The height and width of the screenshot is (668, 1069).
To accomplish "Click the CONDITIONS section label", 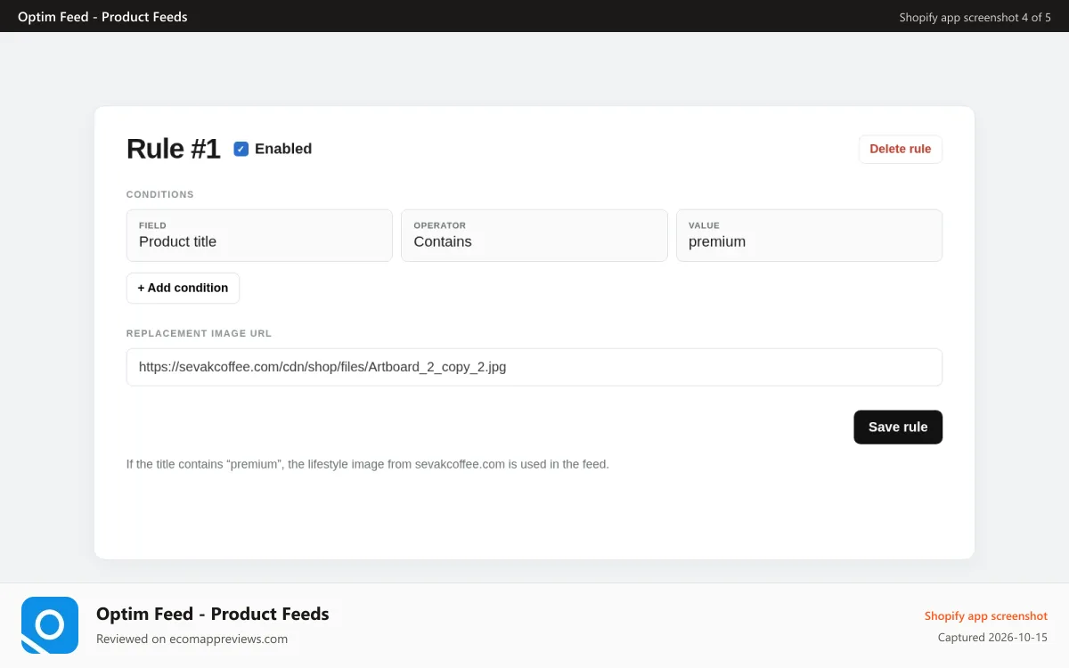I will [x=160, y=194].
